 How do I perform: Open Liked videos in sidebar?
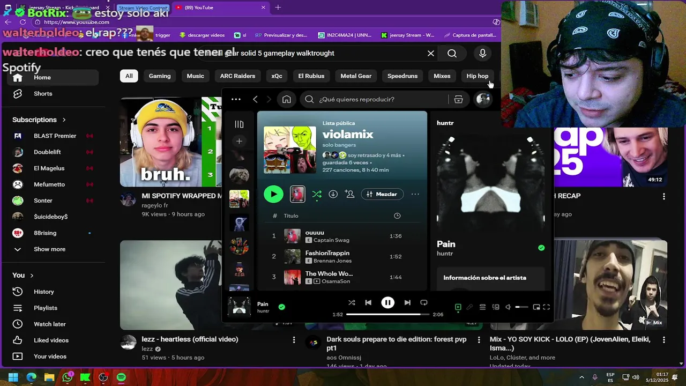51,340
